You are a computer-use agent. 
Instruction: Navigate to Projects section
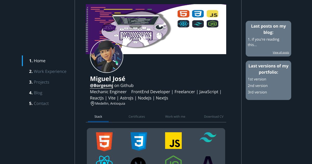coord(39,82)
